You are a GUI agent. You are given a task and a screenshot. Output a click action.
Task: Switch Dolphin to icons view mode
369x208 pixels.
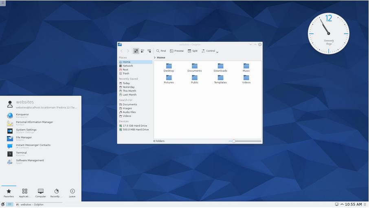(x=136, y=51)
